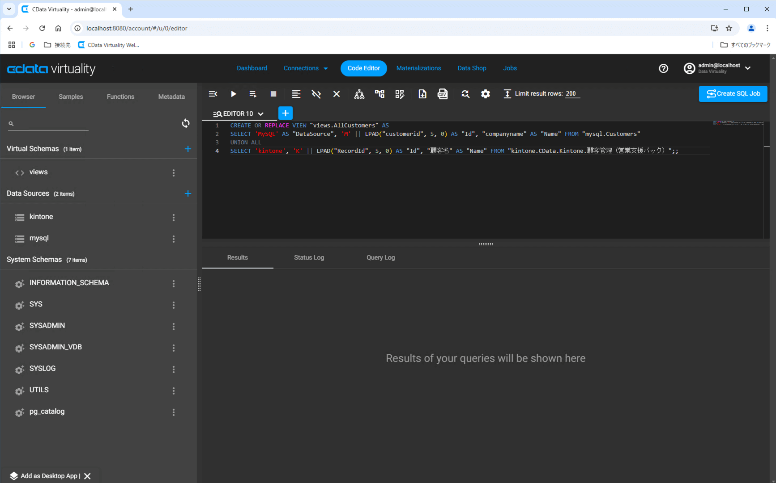Image resolution: width=776 pixels, height=483 pixels.
Task: Open the data lineage diagram icon
Action: pyautogui.click(x=379, y=94)
